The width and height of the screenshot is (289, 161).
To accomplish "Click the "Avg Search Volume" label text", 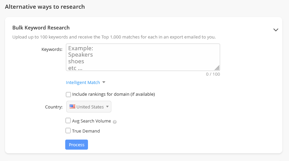I will coord(91,121).
